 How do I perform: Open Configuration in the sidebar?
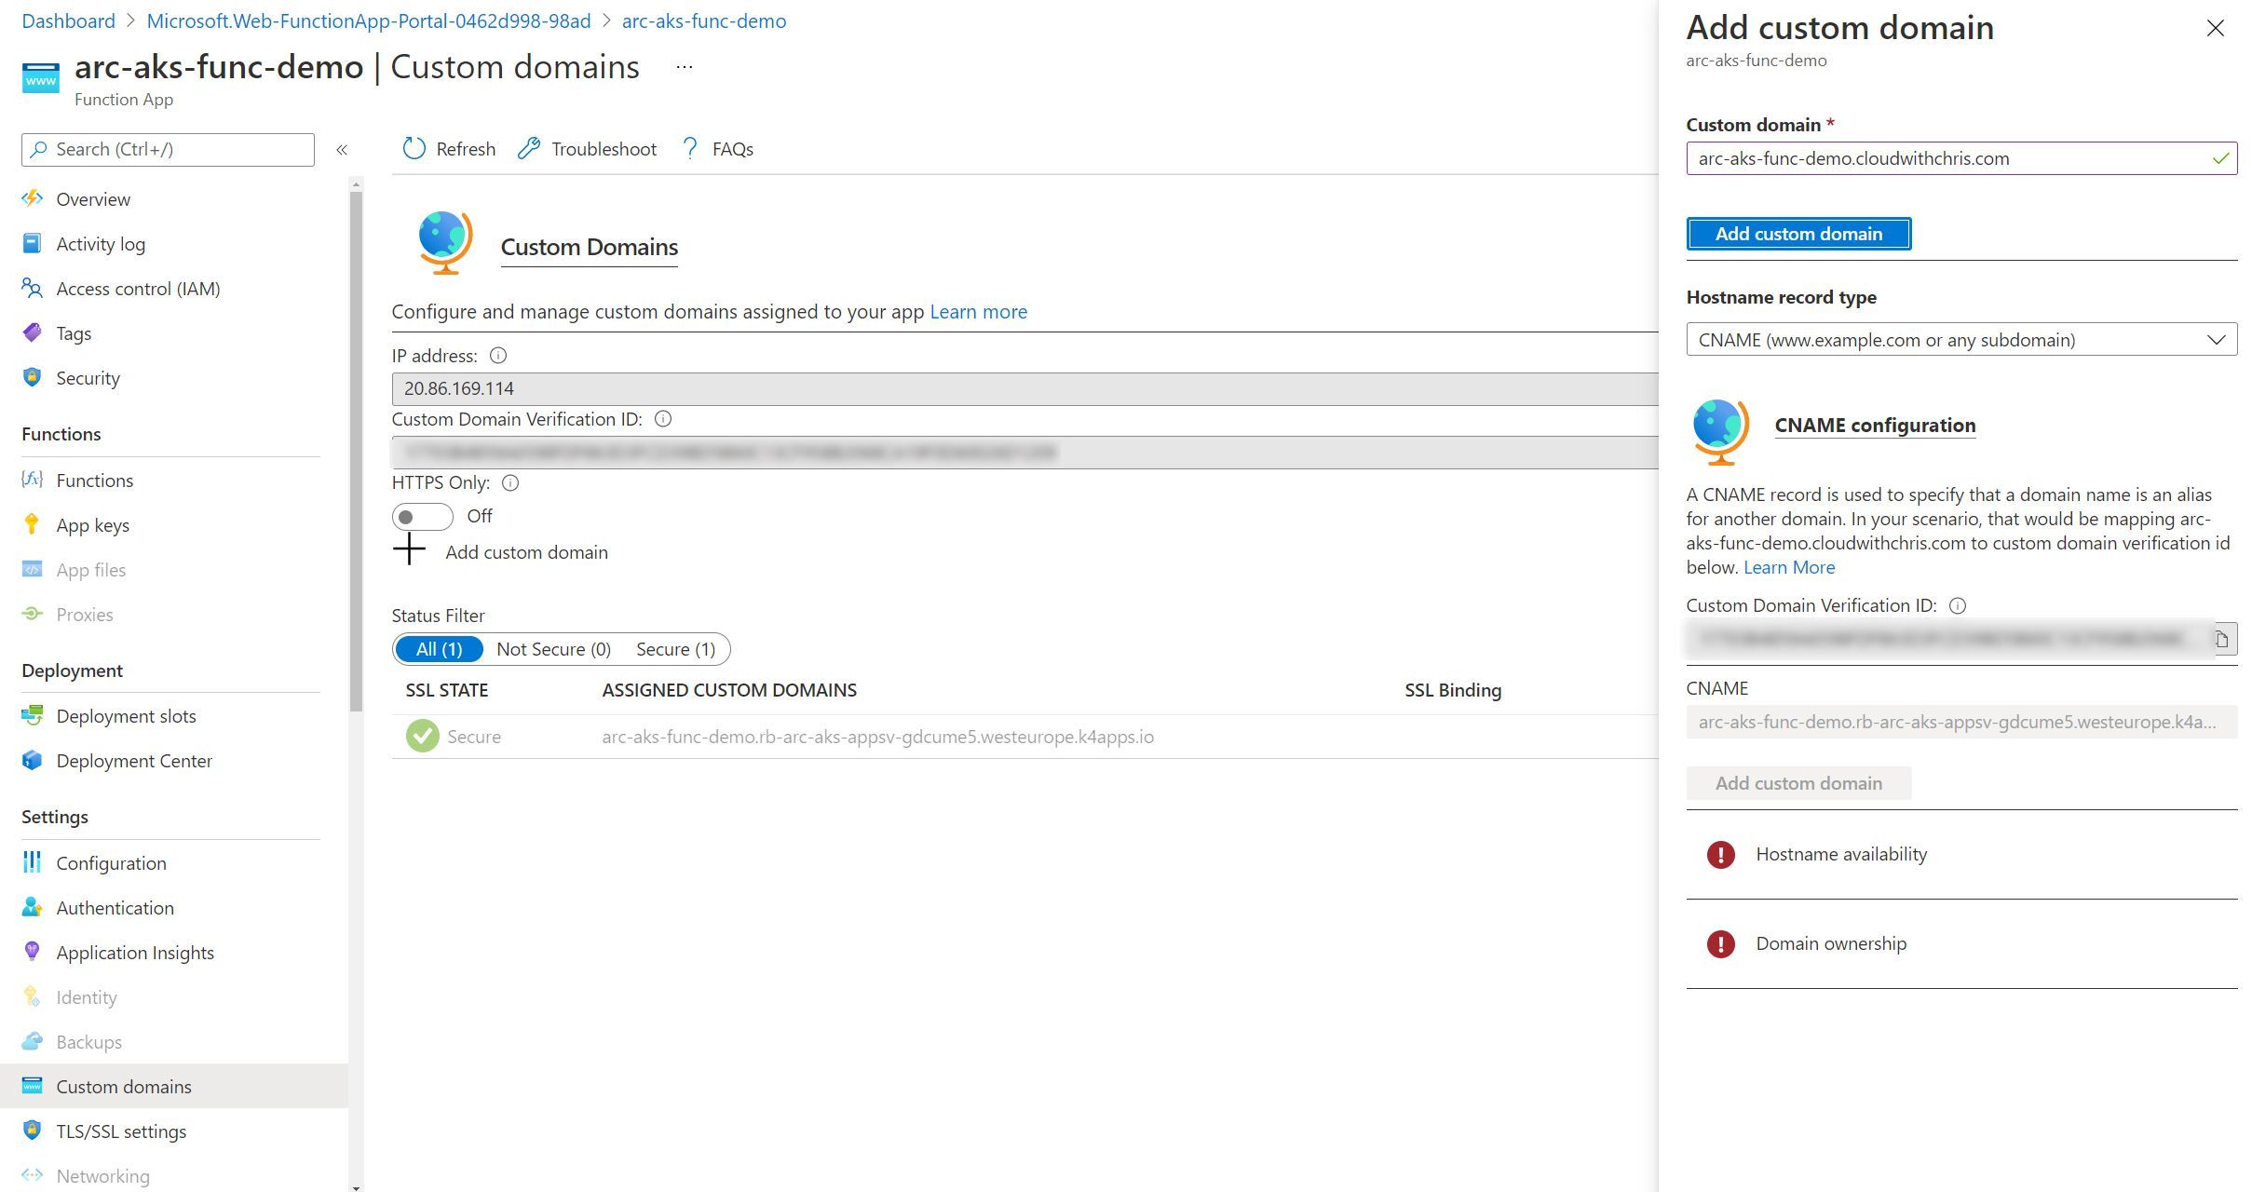click(x=111, y=862)
